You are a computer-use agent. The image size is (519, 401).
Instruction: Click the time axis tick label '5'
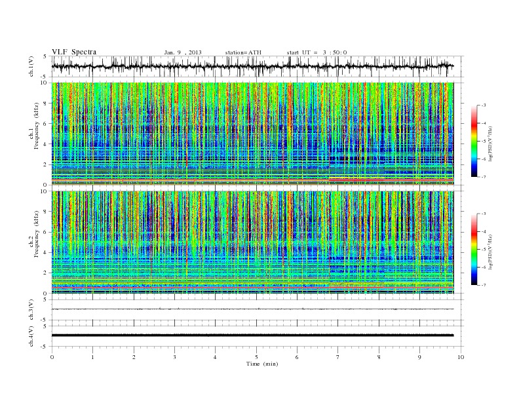pyautogui.click(x=256, y=357)
